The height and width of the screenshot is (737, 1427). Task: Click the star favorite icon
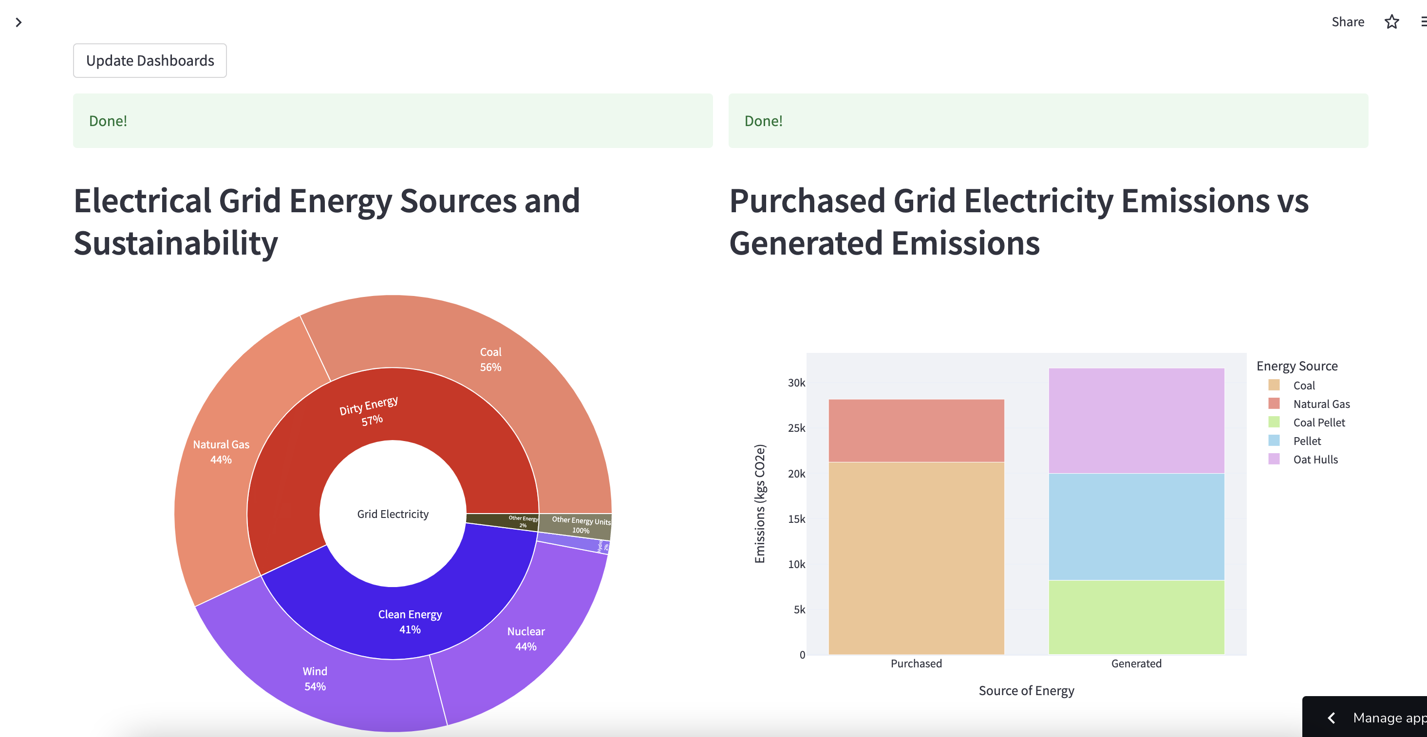tap(1391, 22)
